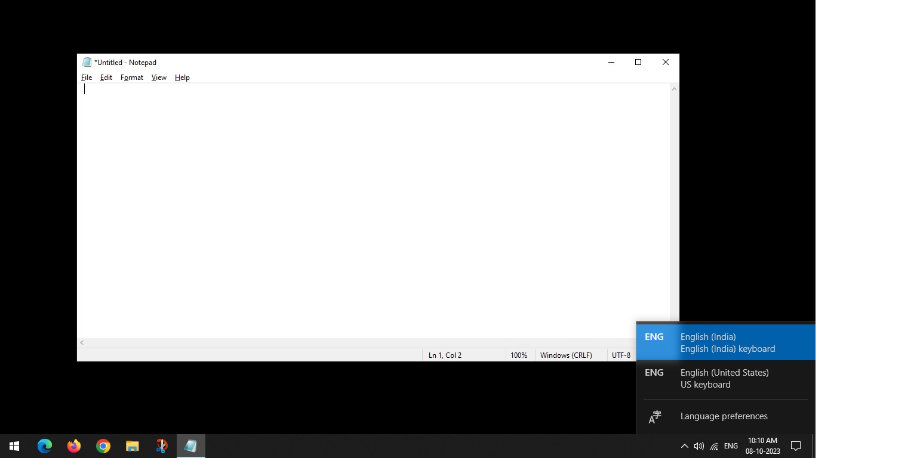Open the Action Center notification icon
917x458 pixels.
(x=795, y=445)
